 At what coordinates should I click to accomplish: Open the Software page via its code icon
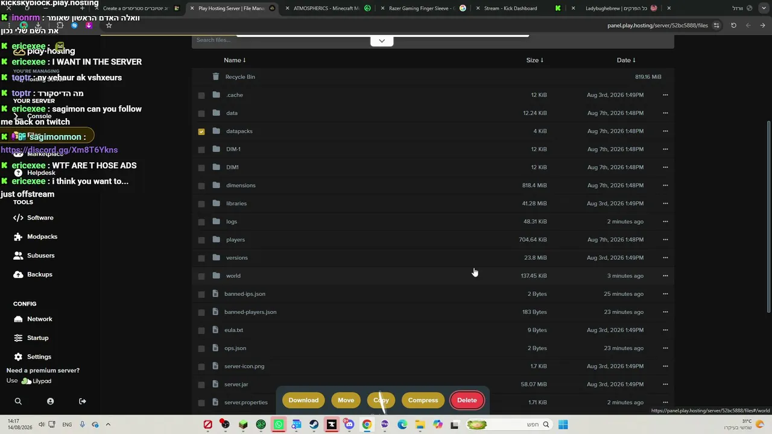tap(18, 218)
